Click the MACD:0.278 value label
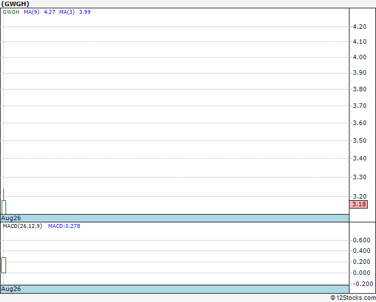The height and width of the screenshot is (302, 376). coord(64,226)
